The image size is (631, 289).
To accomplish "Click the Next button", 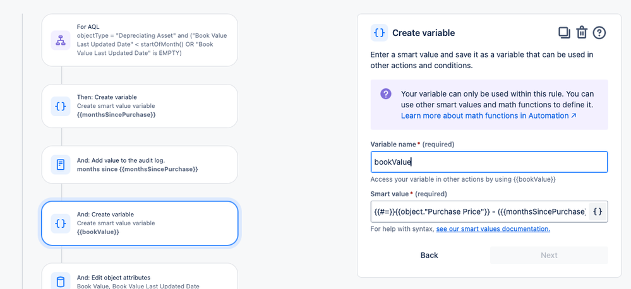I will (549, 255).
